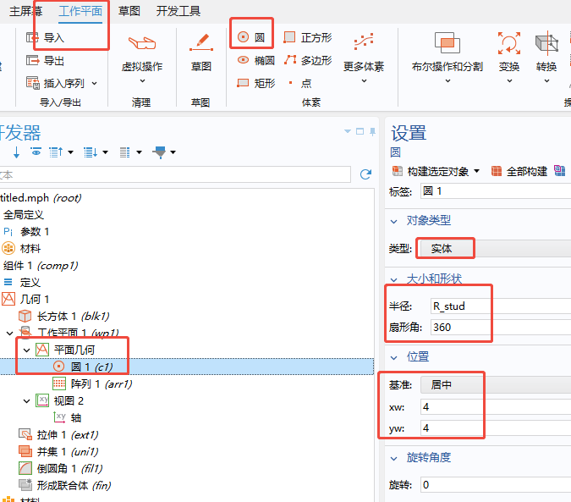This screenshot has height=502, width=571.
Task: Select the 圆 (Circle) primitive tool
Action: (250, 37)
